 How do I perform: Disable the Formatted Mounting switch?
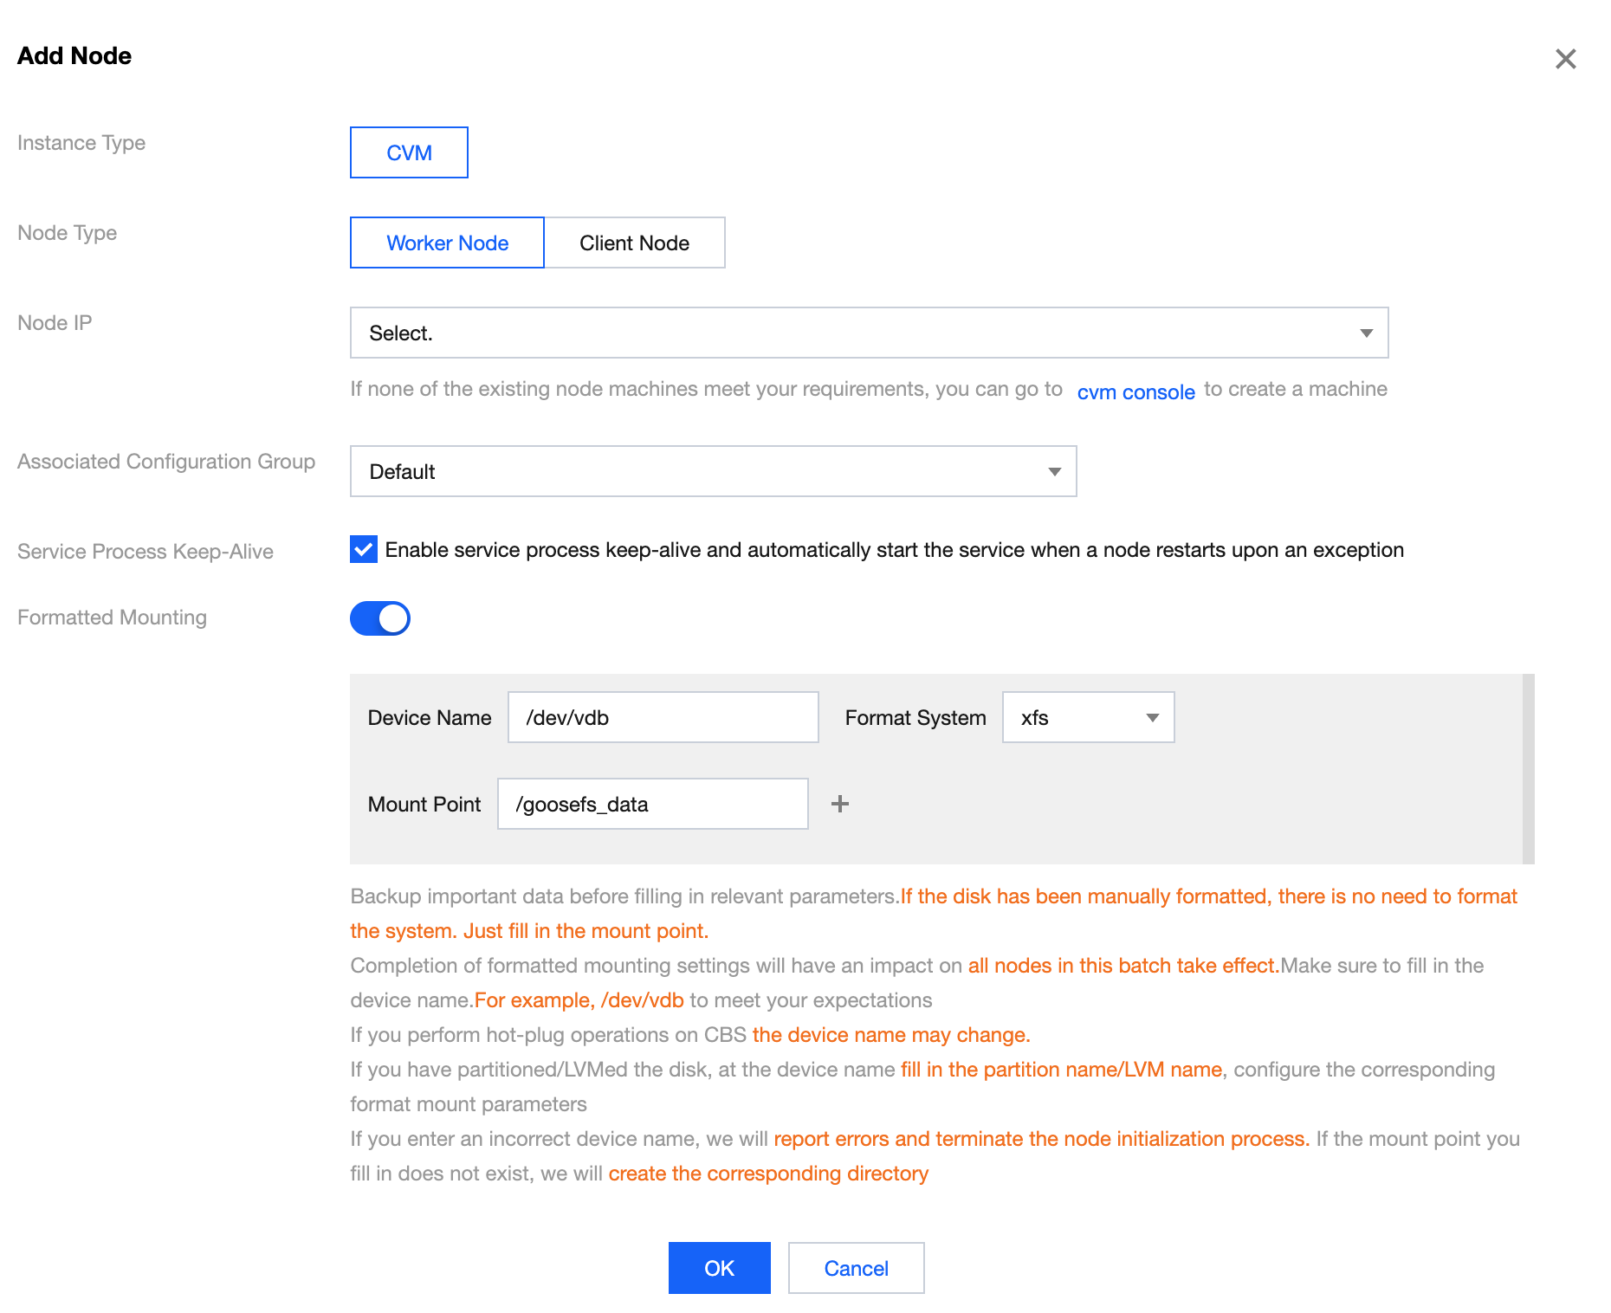(x=380, y=618)
